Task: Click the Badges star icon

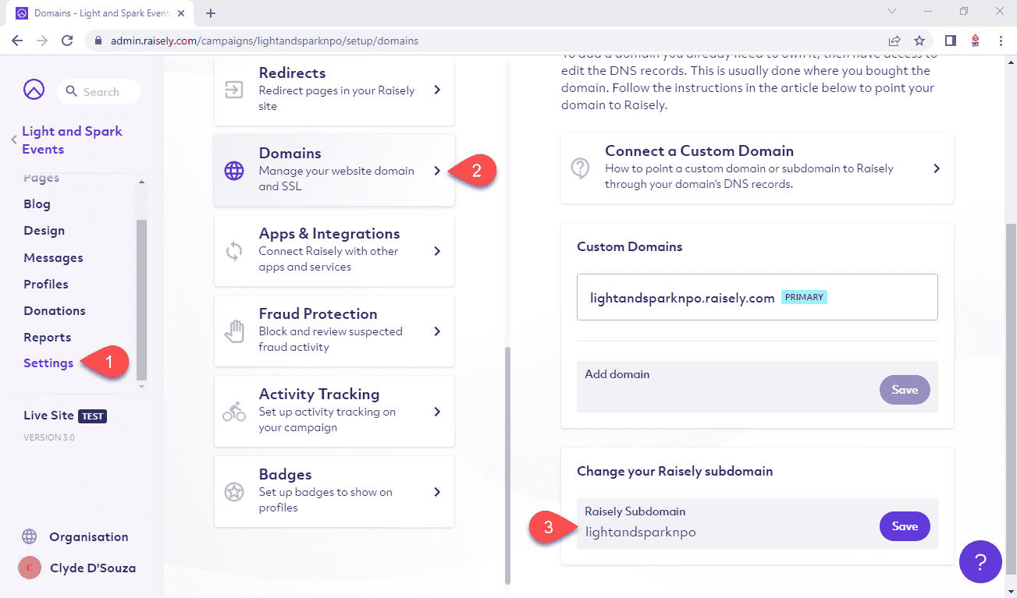Action: [234, 492]
